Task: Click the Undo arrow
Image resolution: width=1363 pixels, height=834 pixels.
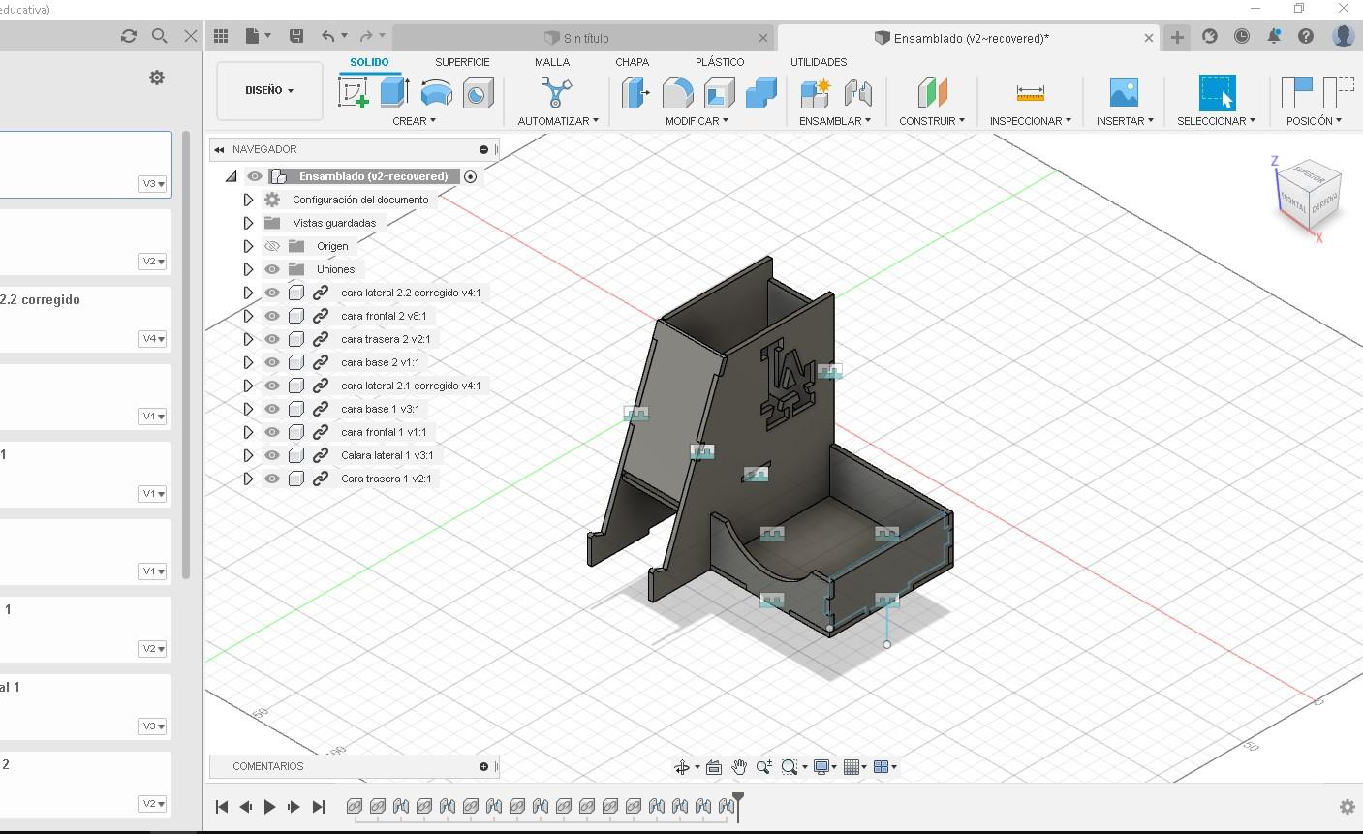Action: pyautogui.click(x=328, y=36)
